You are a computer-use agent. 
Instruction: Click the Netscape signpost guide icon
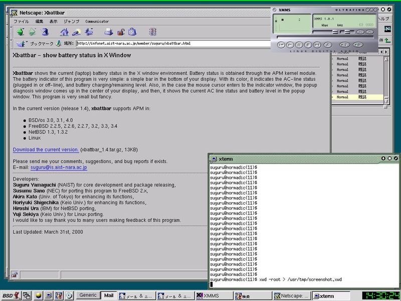tap(89, 32)
